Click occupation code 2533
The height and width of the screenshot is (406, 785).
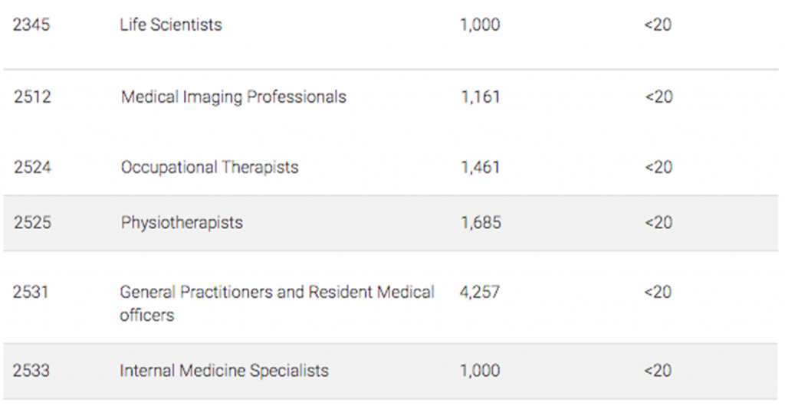(x=31, y=371)
